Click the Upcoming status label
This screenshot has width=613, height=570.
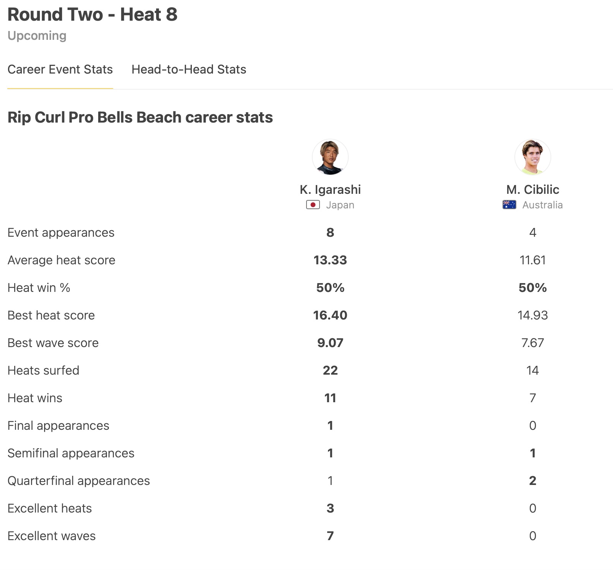tap(37, 36)
